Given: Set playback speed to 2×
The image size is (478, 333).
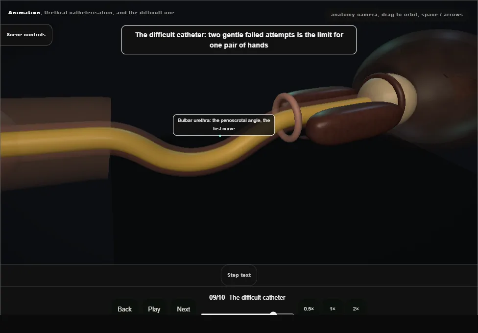Looking at the screenshot, I should coord(356,309).
